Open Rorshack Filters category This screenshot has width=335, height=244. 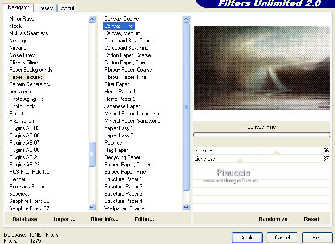27,187
